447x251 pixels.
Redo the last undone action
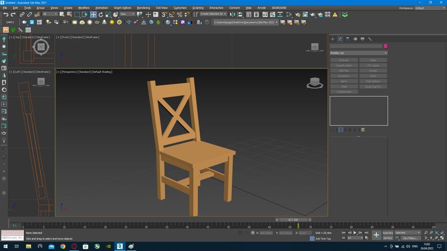click(13, 14)
